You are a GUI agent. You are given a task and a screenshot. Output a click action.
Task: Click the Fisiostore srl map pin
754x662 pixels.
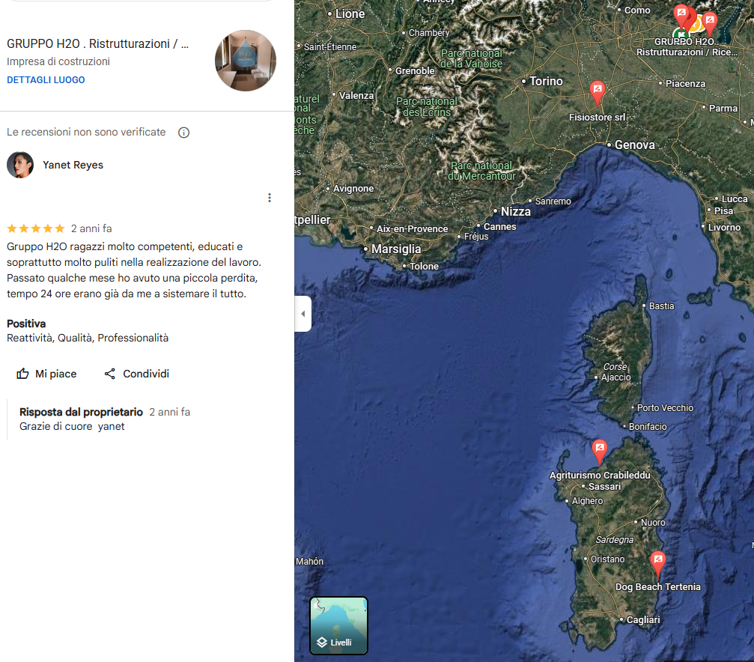coord(597,94)
